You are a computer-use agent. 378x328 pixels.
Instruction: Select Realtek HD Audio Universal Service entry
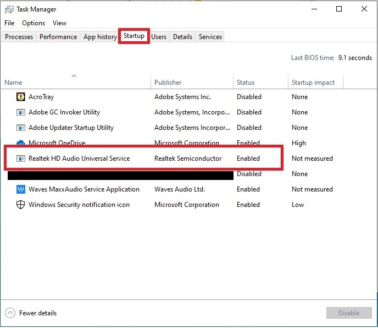click(x=79, y=158)
